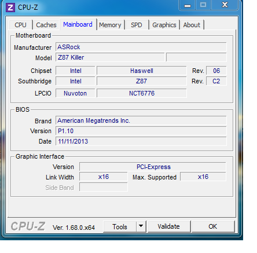Viewport: 257px width, 253px height.
Task: Minimize the CPU-Z window
Action: [188, 5]
